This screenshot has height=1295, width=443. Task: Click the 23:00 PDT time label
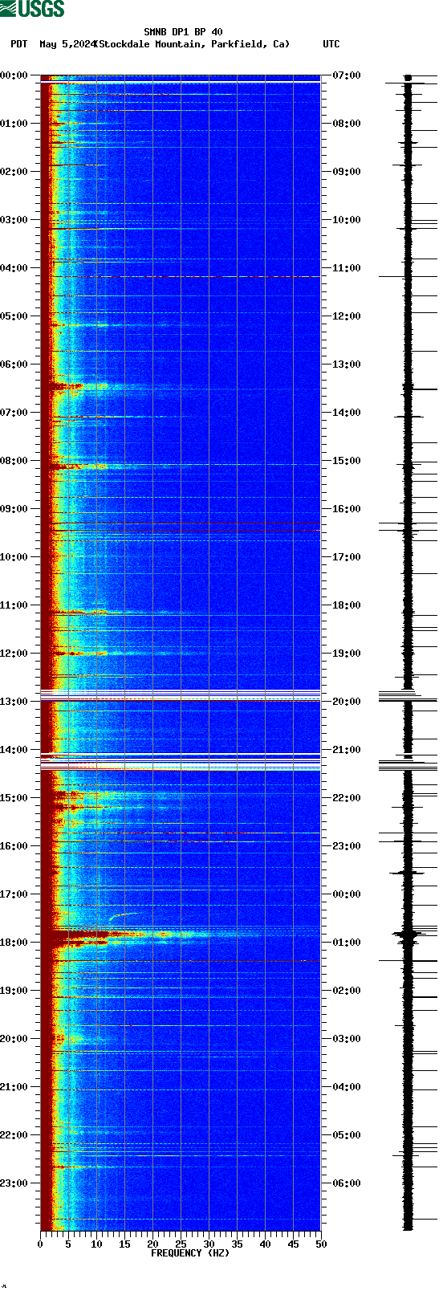coord(14,1183)
